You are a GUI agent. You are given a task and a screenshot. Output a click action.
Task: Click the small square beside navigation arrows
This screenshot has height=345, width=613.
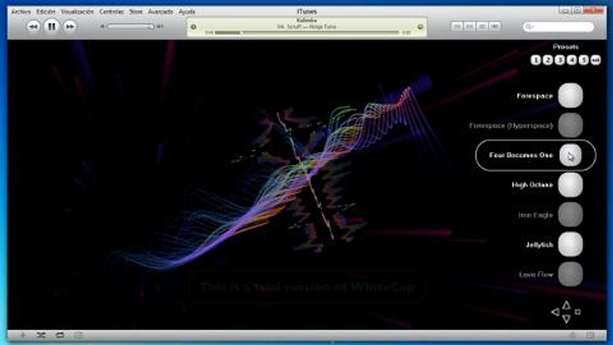tap(578, 312)
